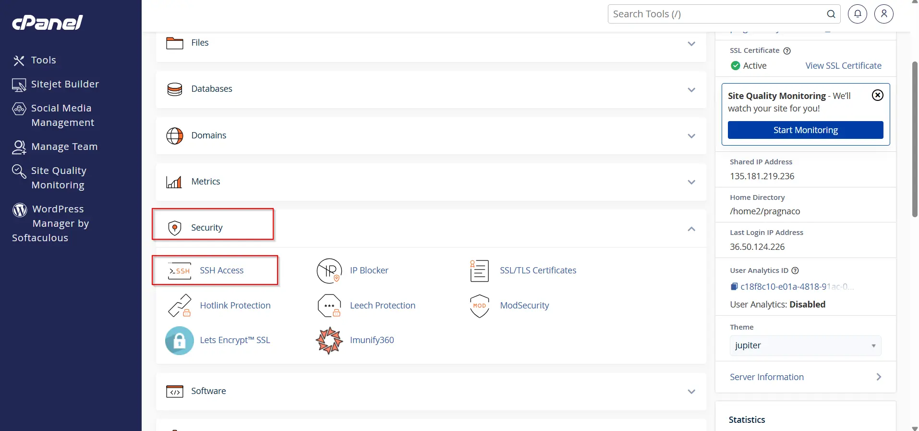Screen dimensions: 919x431
Task: Click the Statistics heading
Action: click(x=747, y=420)
